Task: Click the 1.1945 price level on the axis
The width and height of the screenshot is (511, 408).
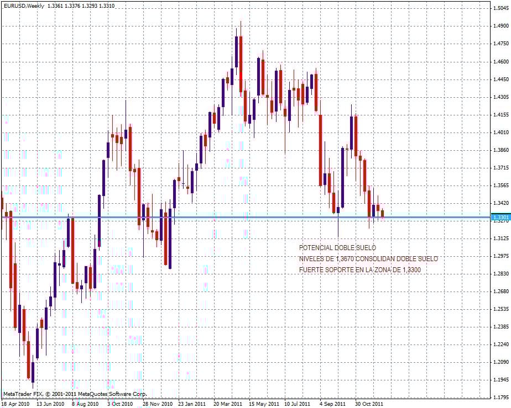Action: (x=501, y=379)
